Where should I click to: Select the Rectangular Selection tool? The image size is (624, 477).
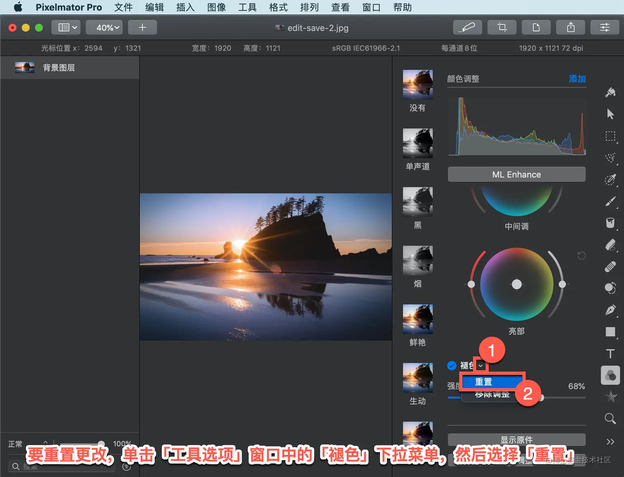(610, 136)
